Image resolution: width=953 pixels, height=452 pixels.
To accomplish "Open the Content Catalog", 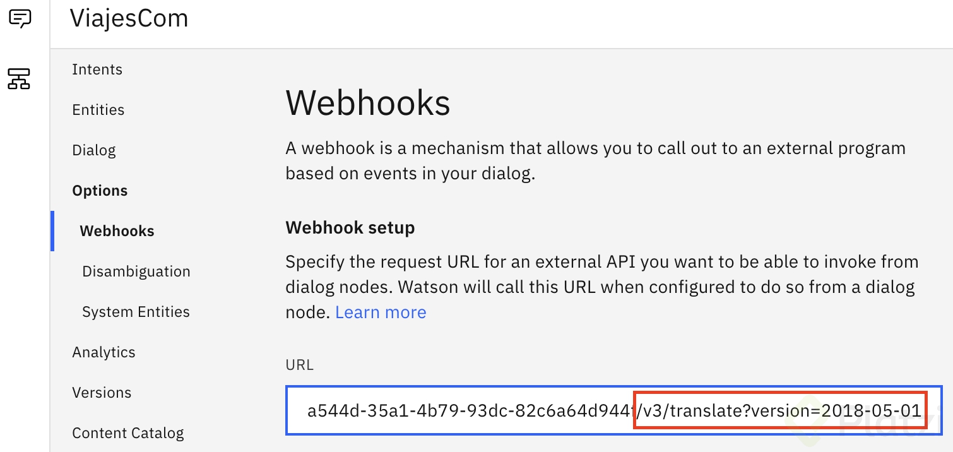I will (x=128, y=433).
